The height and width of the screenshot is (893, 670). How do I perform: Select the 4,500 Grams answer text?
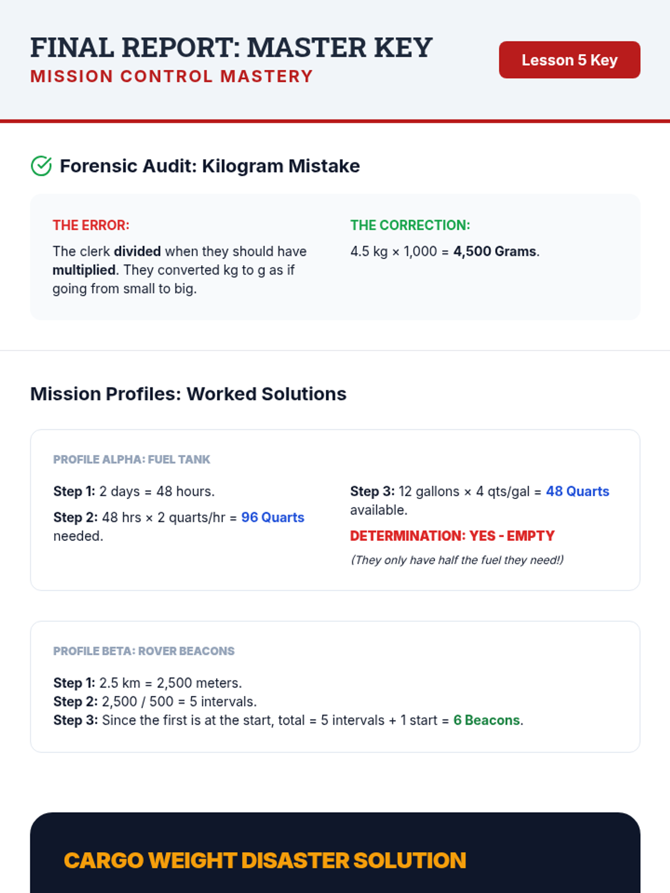pyautogui.click(x=495, y=252)
